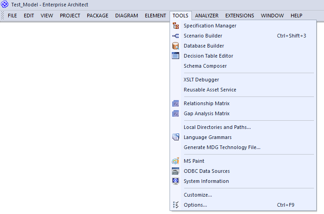Close the open TOOLS menu
The width and height of the screenshot is (324, 214).
181,16
